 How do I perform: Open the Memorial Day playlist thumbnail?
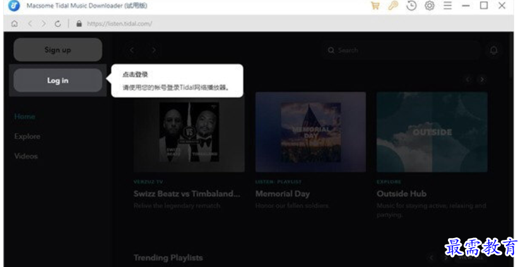[x=310, y=132]
